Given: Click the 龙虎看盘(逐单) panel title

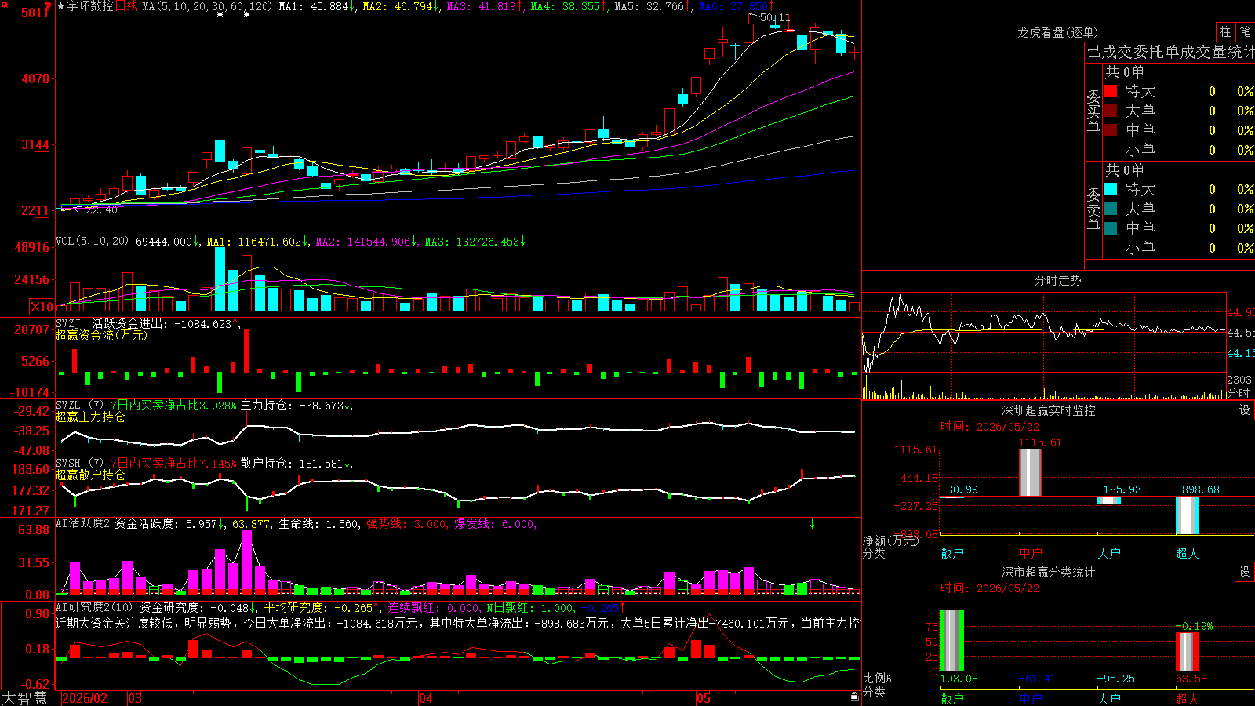Looking at the screenshot, I should click(1057, 32).
